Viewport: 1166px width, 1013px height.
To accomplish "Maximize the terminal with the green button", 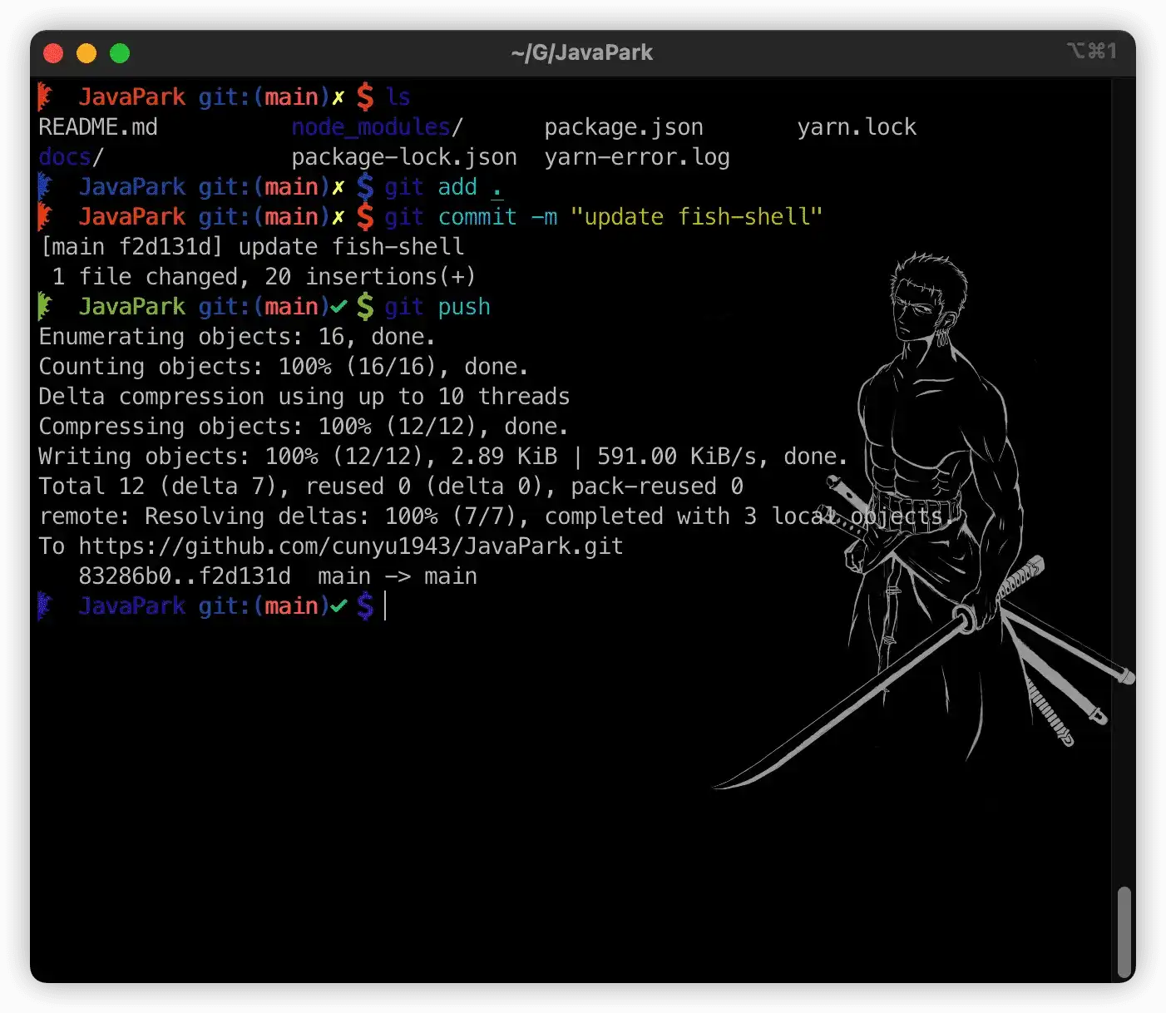I will pyautogui.click(x=120, y=53).
